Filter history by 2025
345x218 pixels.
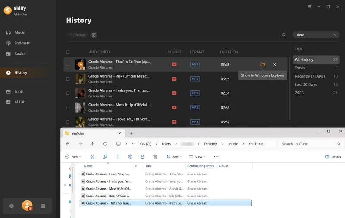[316, 93]
